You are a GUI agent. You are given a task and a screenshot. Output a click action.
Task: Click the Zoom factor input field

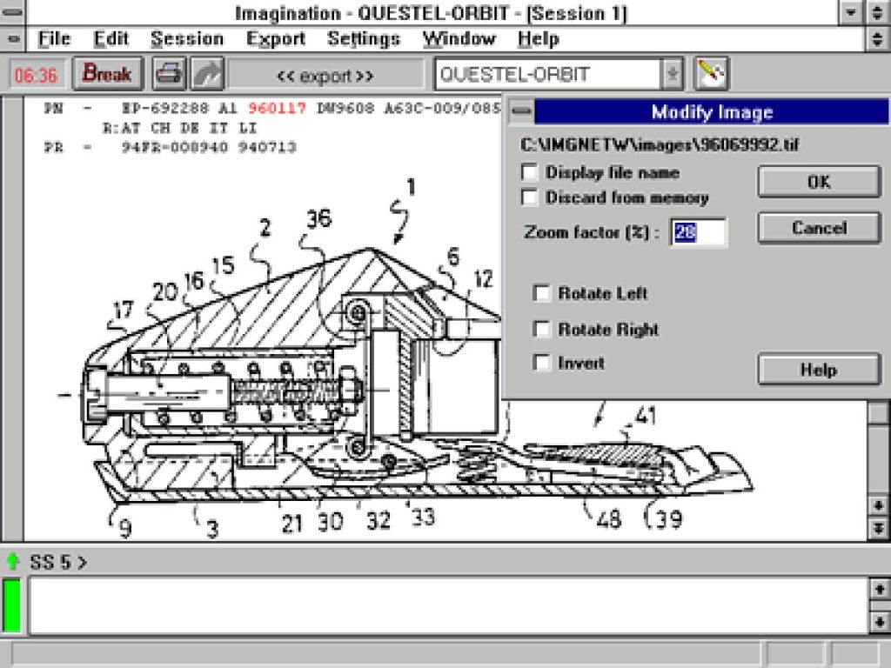(698, 233)
